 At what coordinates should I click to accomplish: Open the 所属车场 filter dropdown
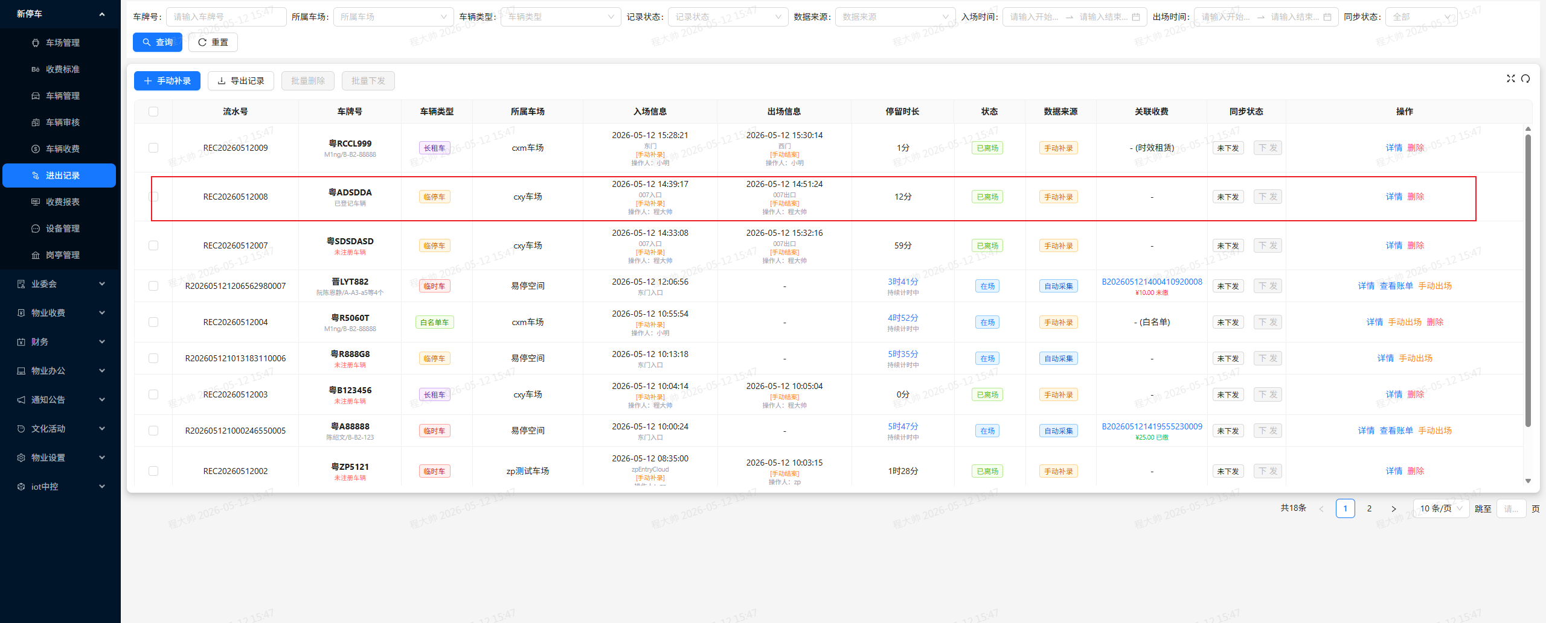pyautogui.click(x=393, y=17)
